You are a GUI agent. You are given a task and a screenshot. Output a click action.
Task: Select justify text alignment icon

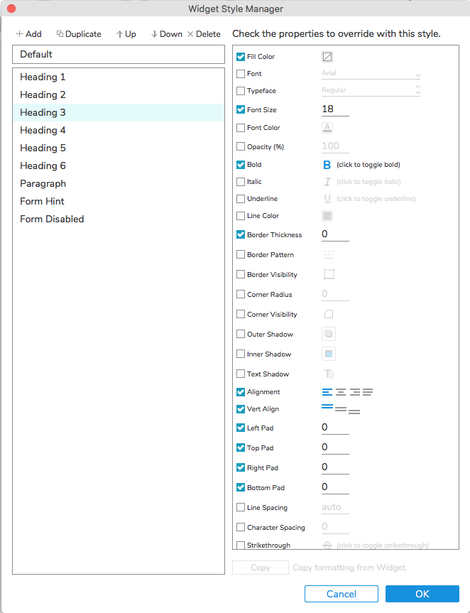[x=368, y=391]
